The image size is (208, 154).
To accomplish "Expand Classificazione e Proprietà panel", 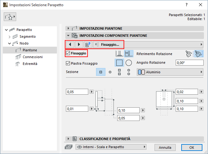I will [68, 139].
